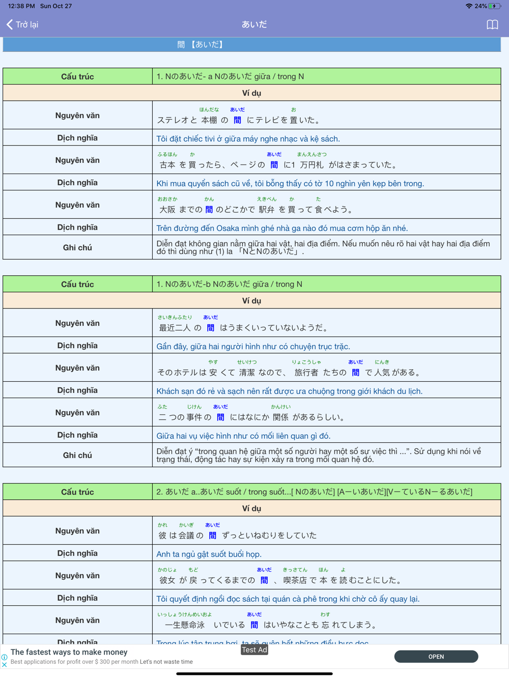Tap translation 'Gần đây, giữa hai người hình như'
This screenshot has height=679, width=509.
[253, 346]
